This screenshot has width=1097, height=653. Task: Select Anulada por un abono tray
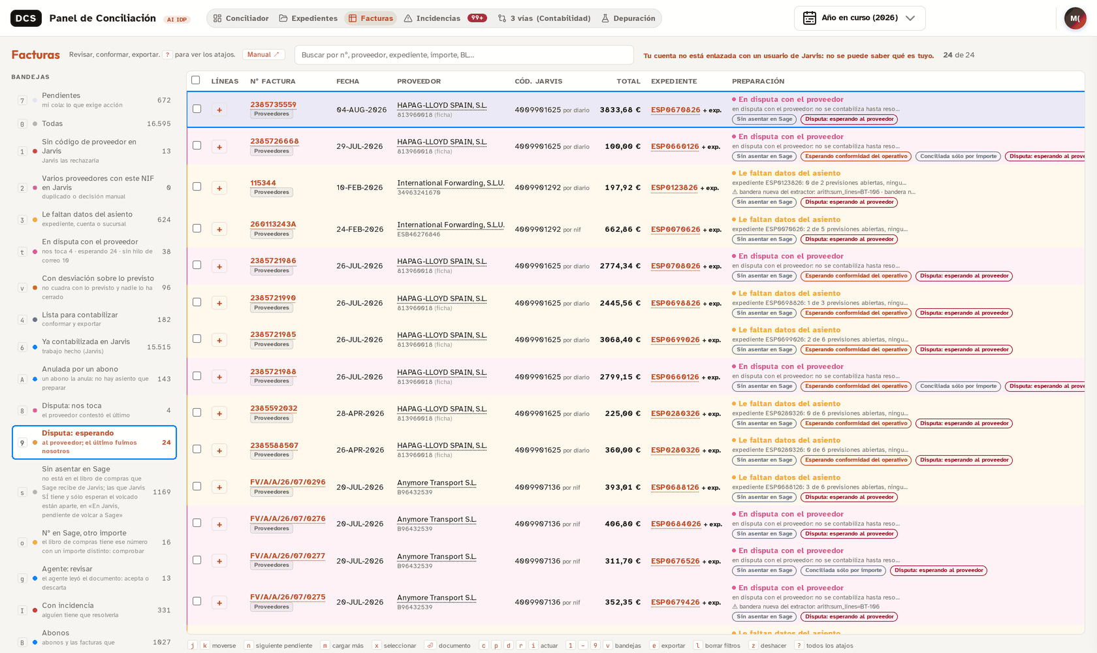pyautogui.click(x=95, y=378)
